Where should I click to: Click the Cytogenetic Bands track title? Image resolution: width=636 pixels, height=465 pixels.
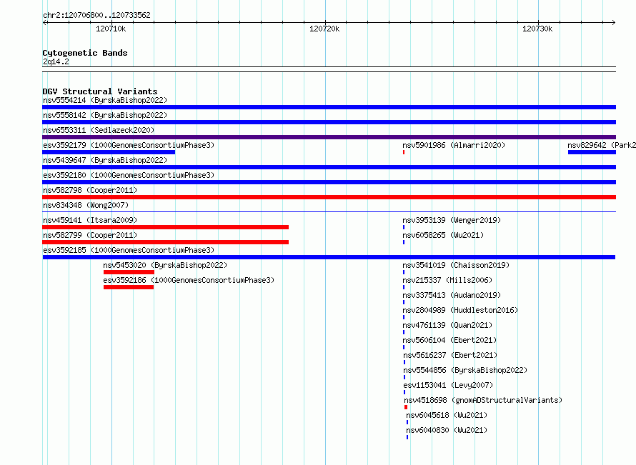pyautogui.click(x=85, y=53)
